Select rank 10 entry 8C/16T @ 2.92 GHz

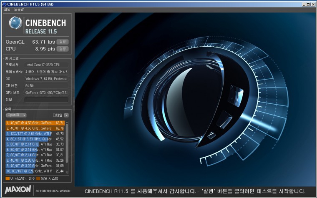pyautogui.click(x=35, y=171)
